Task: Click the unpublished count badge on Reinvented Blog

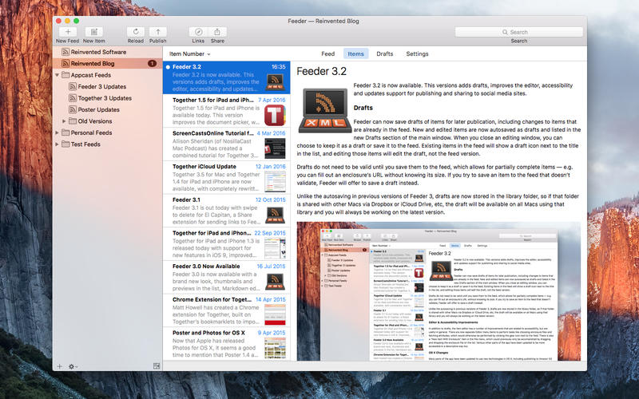Action: [x=152, y=64]
